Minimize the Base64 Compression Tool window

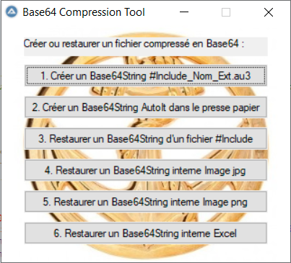184,12
